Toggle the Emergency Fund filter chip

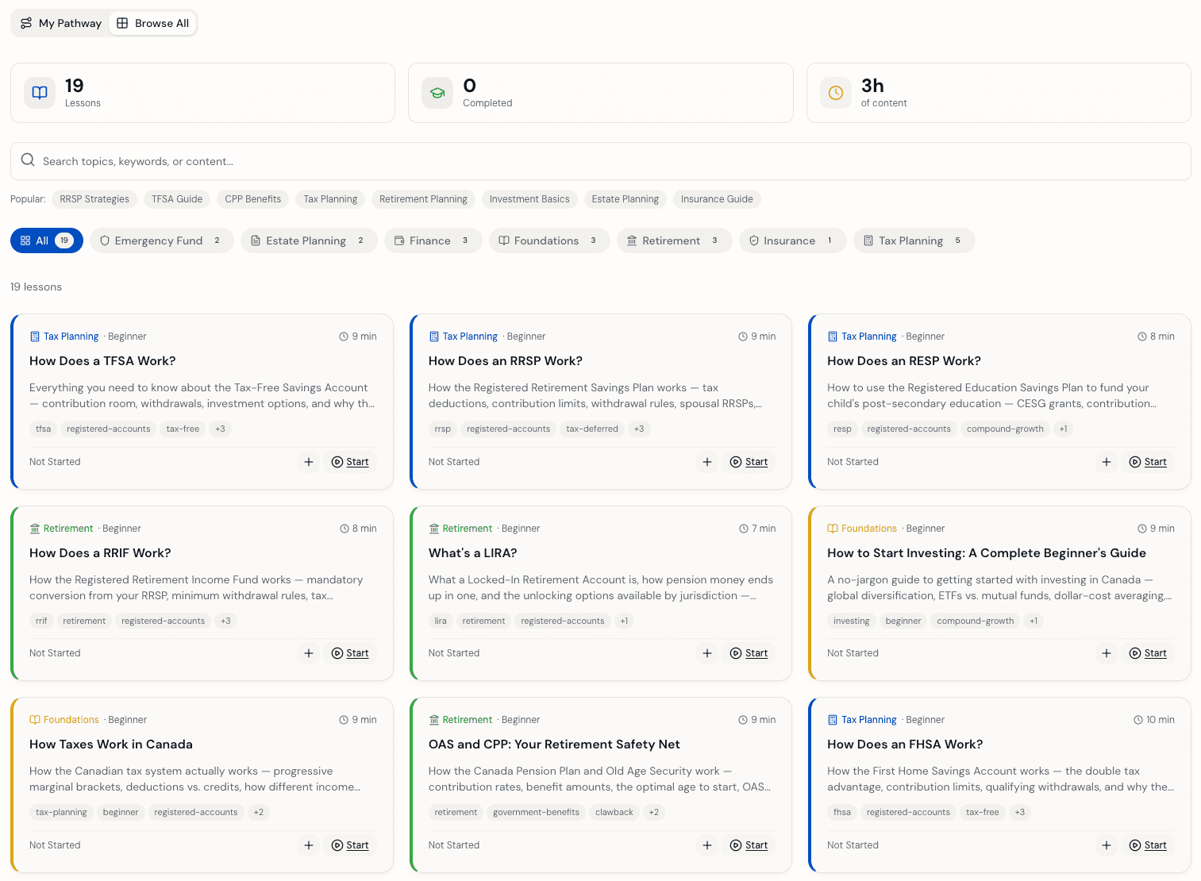[161, 240]
